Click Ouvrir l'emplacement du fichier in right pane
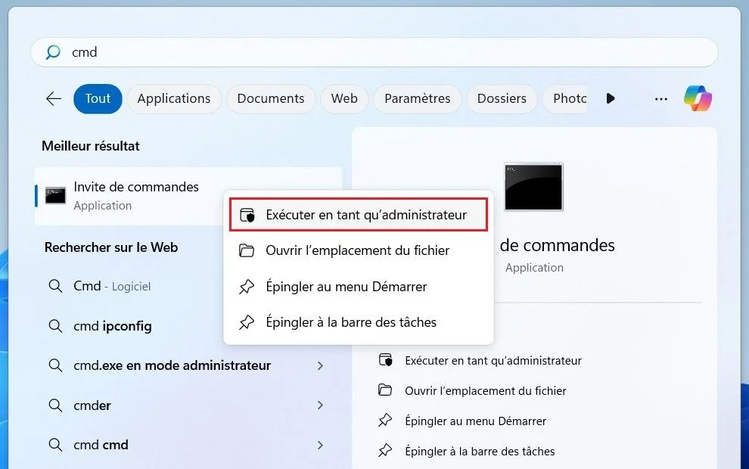 pos(485,391)
